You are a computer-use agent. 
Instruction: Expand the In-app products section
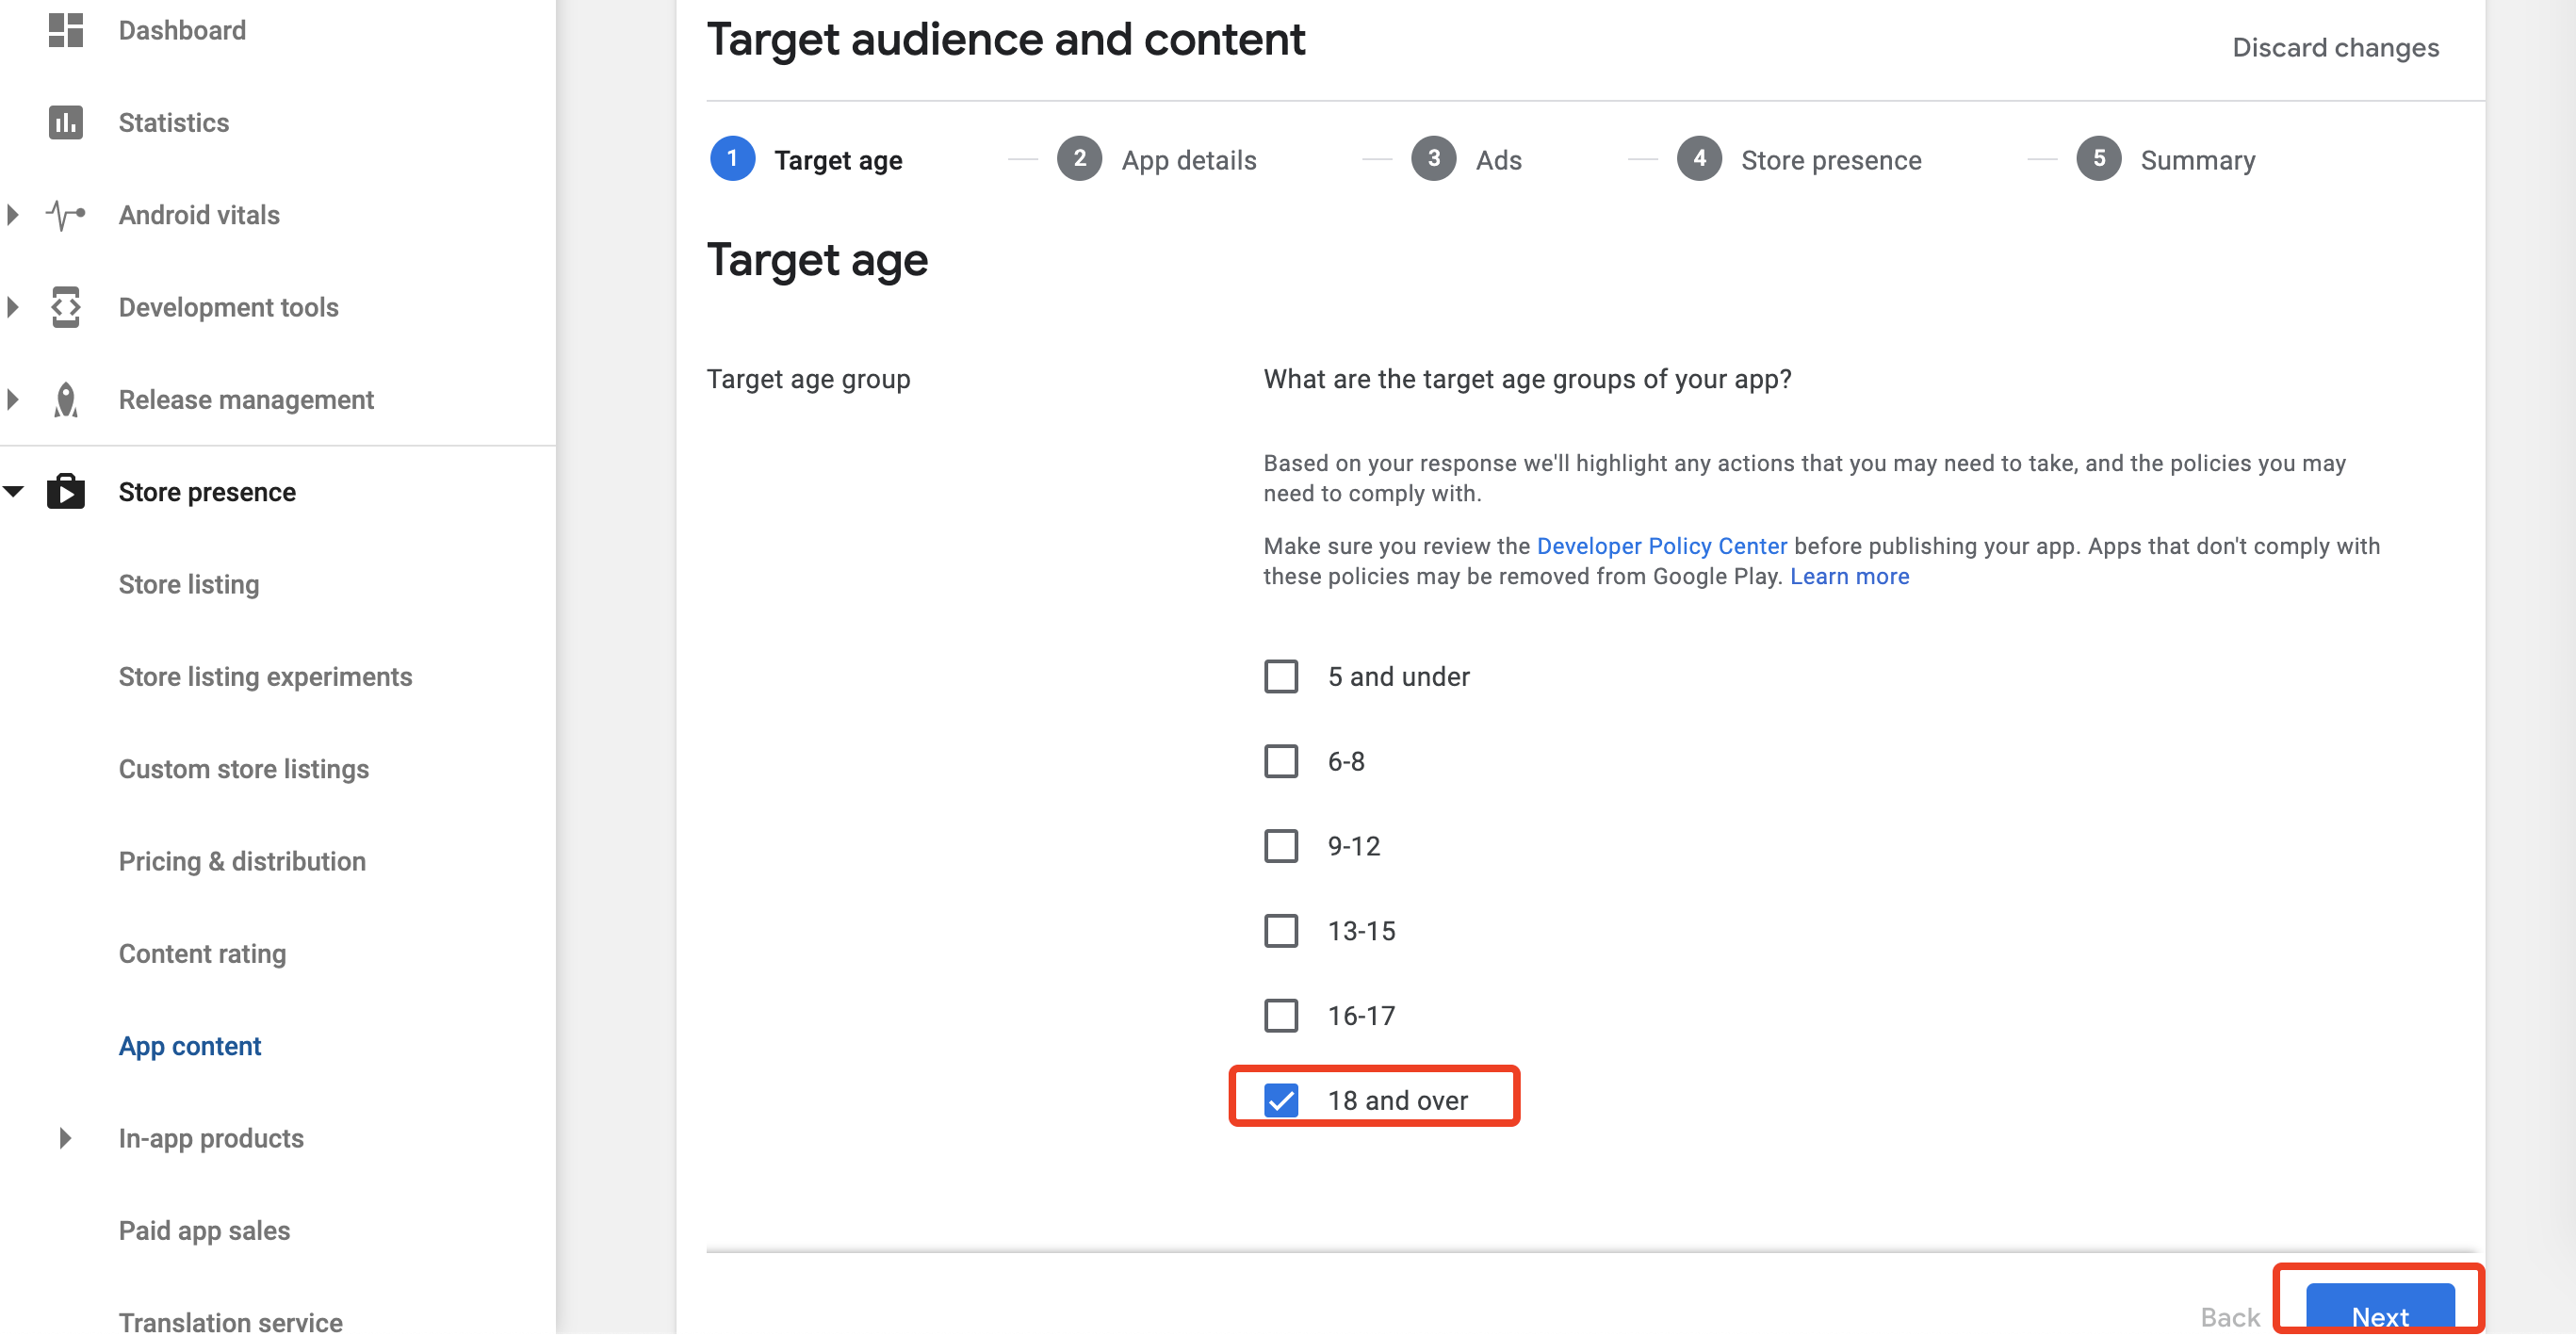coord(64,1138)
